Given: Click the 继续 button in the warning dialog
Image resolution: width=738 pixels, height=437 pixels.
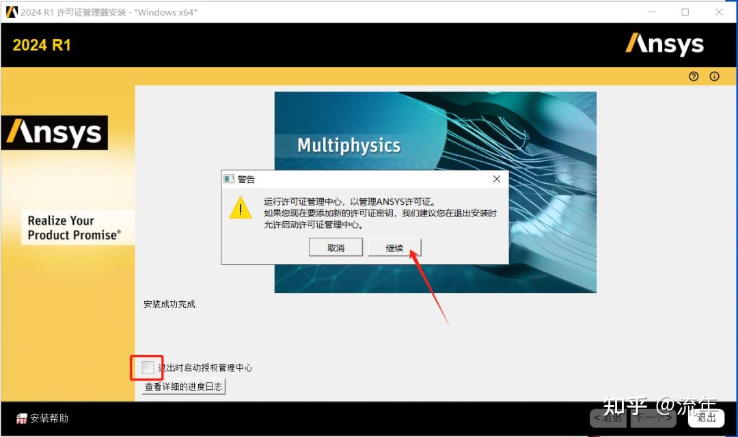Looking at the screenshot, I should pos(394,249).
